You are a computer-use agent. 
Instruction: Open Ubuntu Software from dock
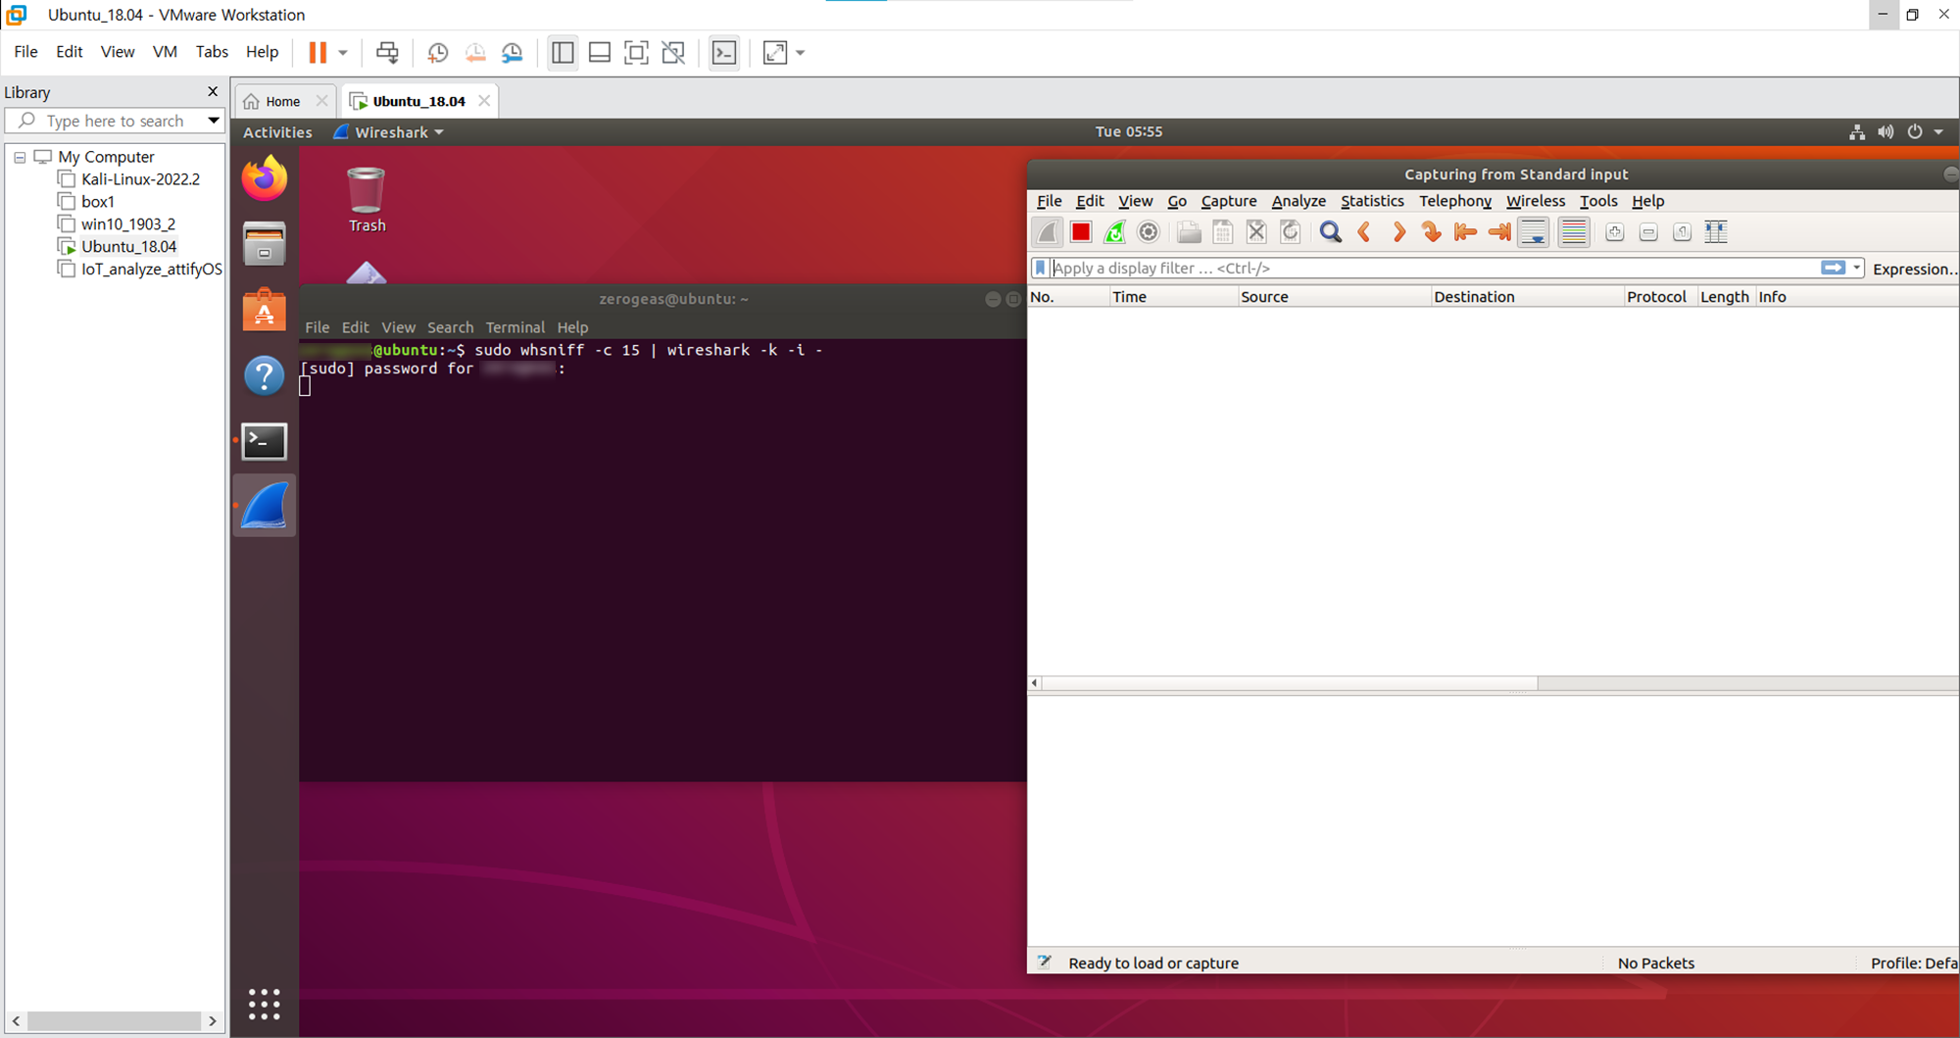coord(265,310)
